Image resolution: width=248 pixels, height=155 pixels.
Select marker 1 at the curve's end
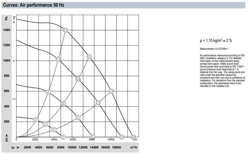pyautogui.click(x=133, y=137)
